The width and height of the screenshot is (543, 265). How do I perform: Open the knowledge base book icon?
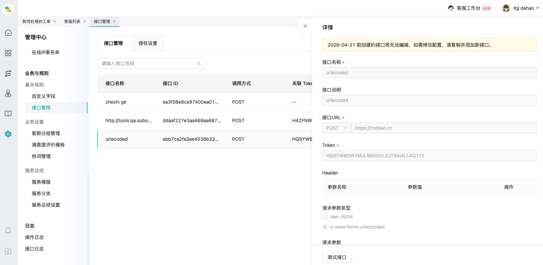pos(8,114)
